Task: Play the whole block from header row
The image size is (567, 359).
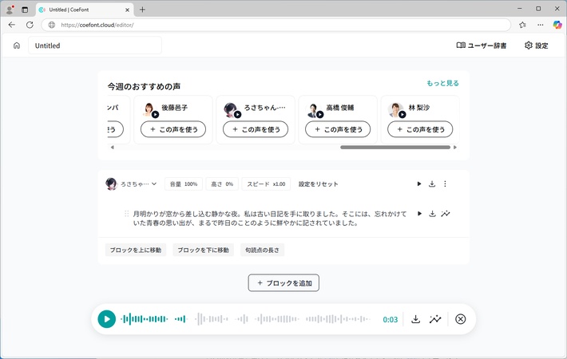Action: (x=419, y=183)
